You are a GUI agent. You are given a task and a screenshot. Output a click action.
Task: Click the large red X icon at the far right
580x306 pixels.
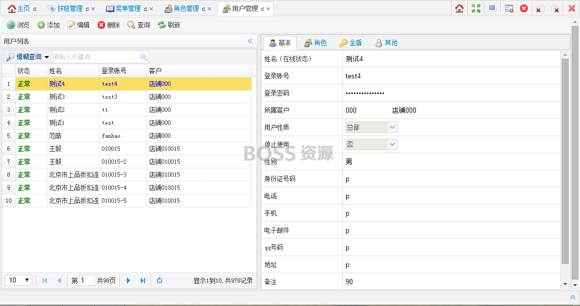[x=572, y=8]
